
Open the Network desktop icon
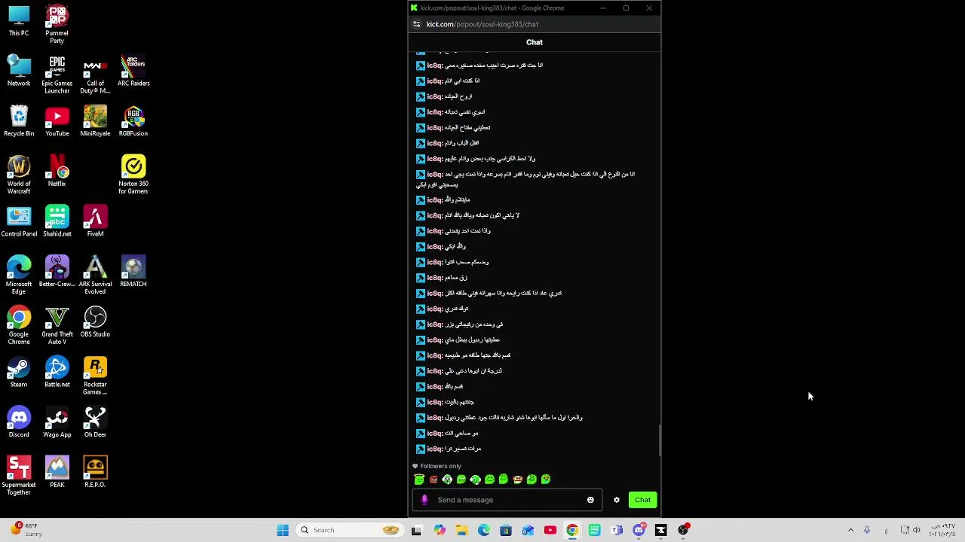coord(19,72)
